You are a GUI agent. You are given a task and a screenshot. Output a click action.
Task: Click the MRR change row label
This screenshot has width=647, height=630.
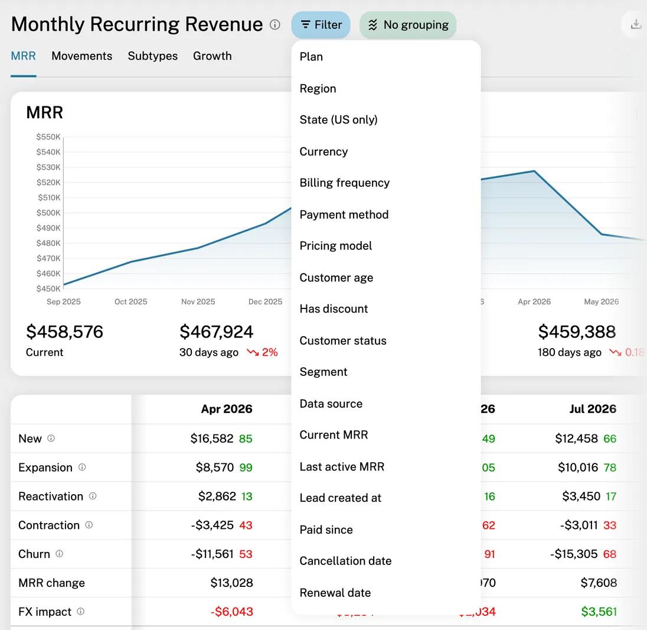click(x=51, y=583)
